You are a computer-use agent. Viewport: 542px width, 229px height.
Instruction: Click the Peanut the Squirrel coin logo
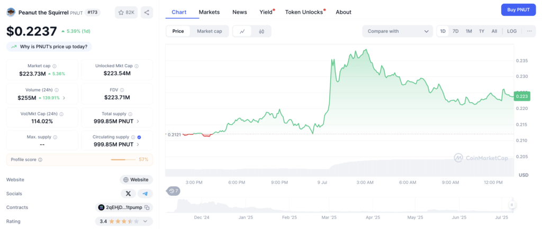[11, 13]
